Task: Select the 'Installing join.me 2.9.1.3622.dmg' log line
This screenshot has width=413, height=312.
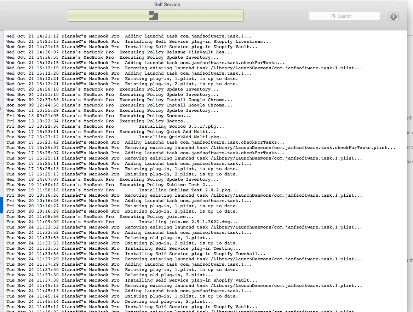Action: pyautogui.click(x=122, y=222)
